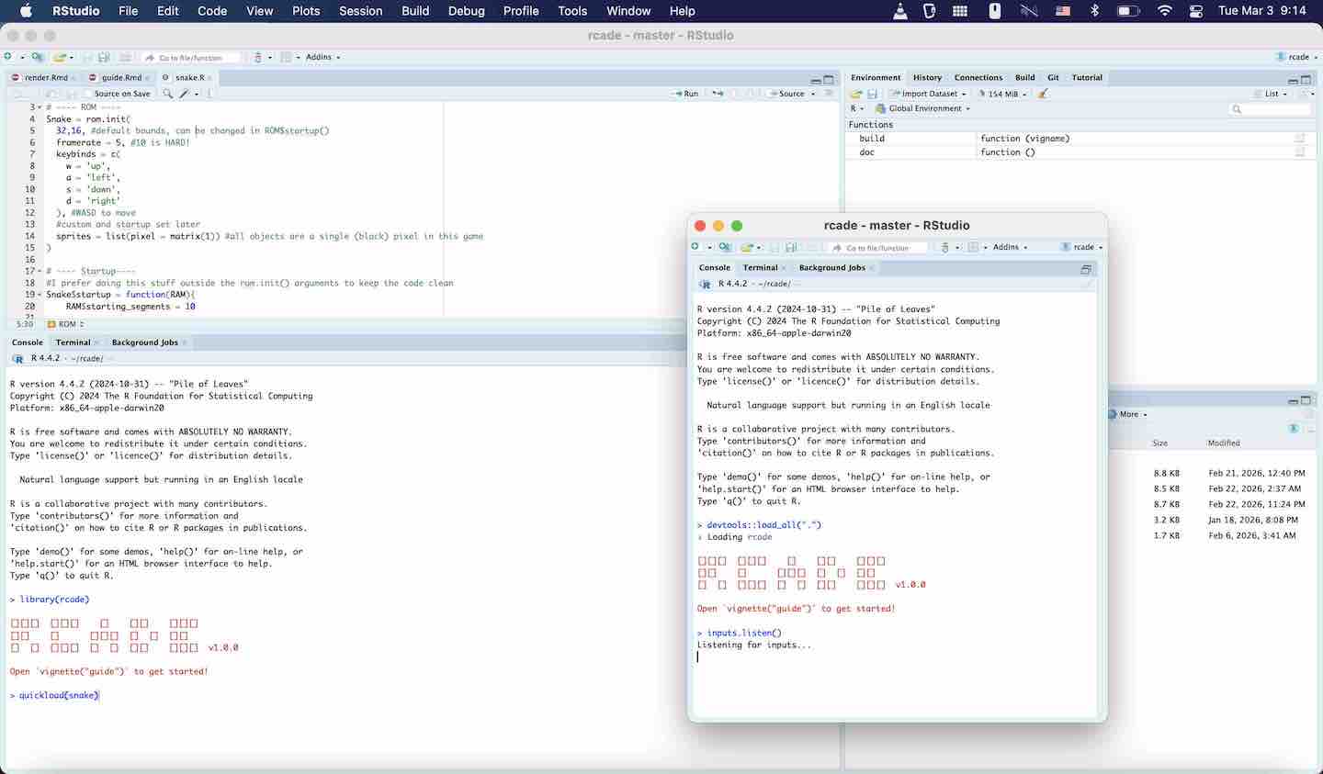Open the code tools magic wand
The image size is (1323, 774).
click(x=184, y=94)
